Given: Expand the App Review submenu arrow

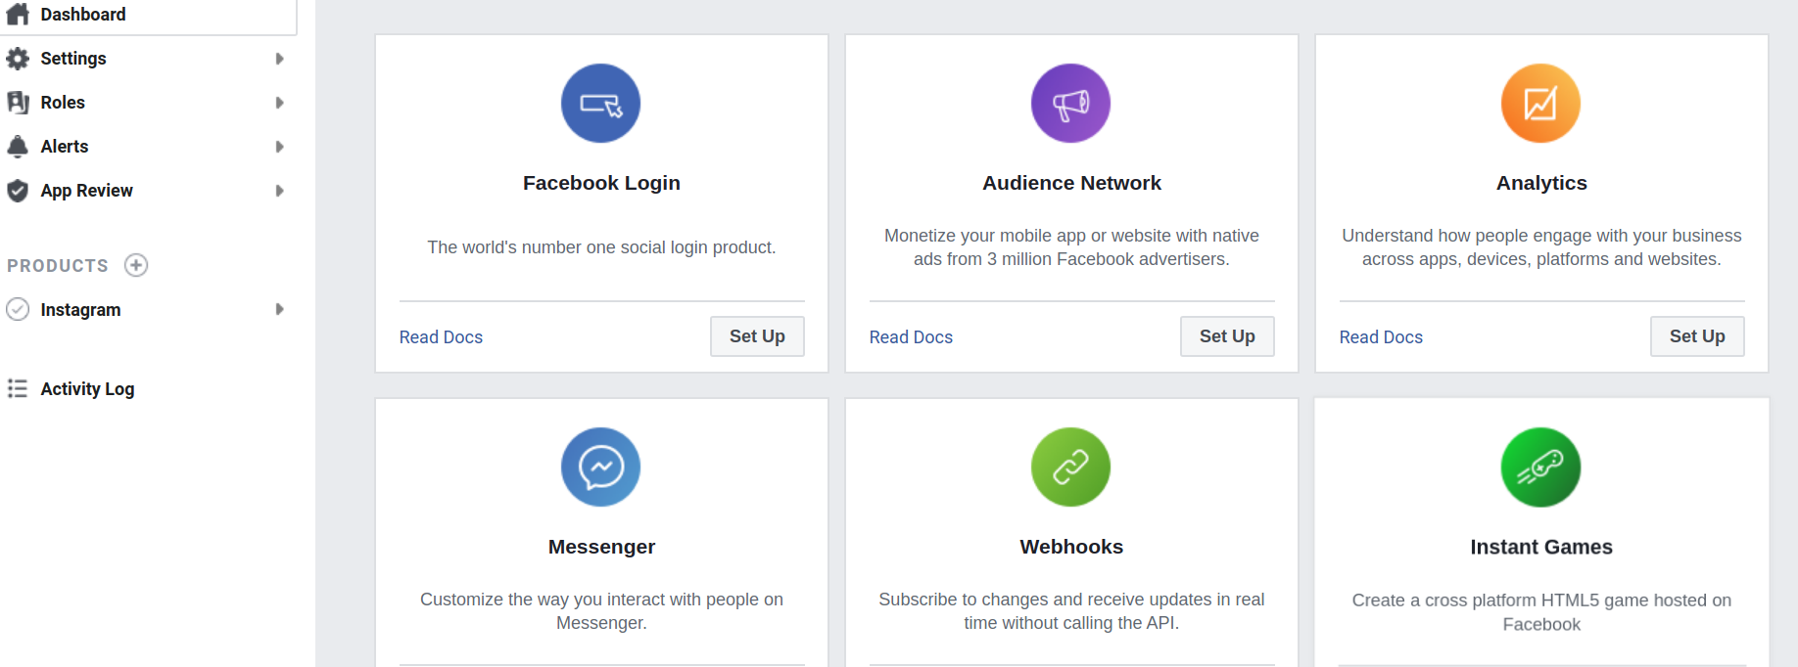Looking at the screenshot, I should [x=279, y=191].
